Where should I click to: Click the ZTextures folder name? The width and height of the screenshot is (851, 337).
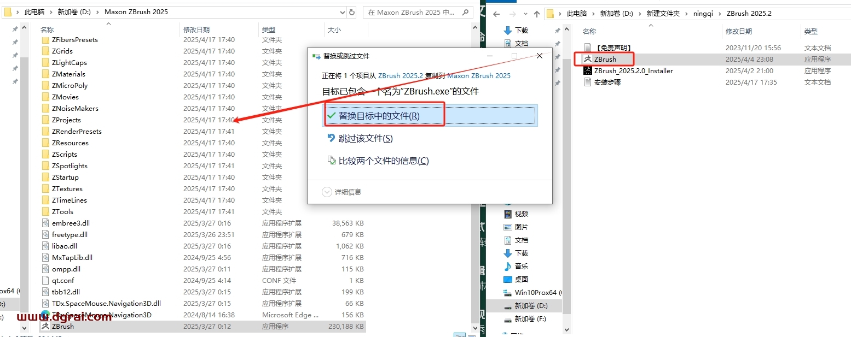67,188
